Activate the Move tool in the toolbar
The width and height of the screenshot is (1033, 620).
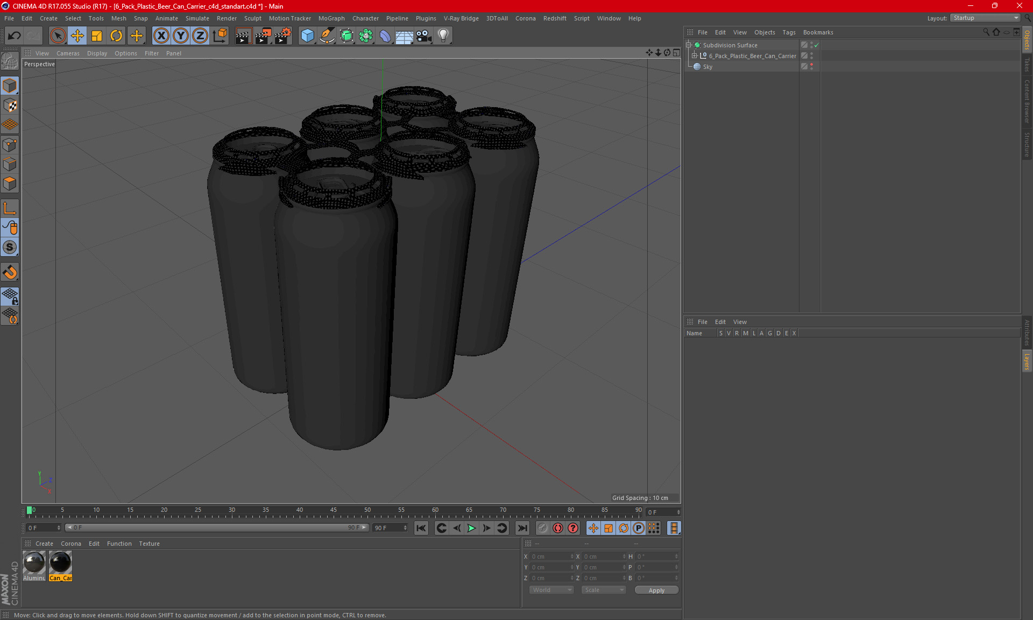[77, 36]
